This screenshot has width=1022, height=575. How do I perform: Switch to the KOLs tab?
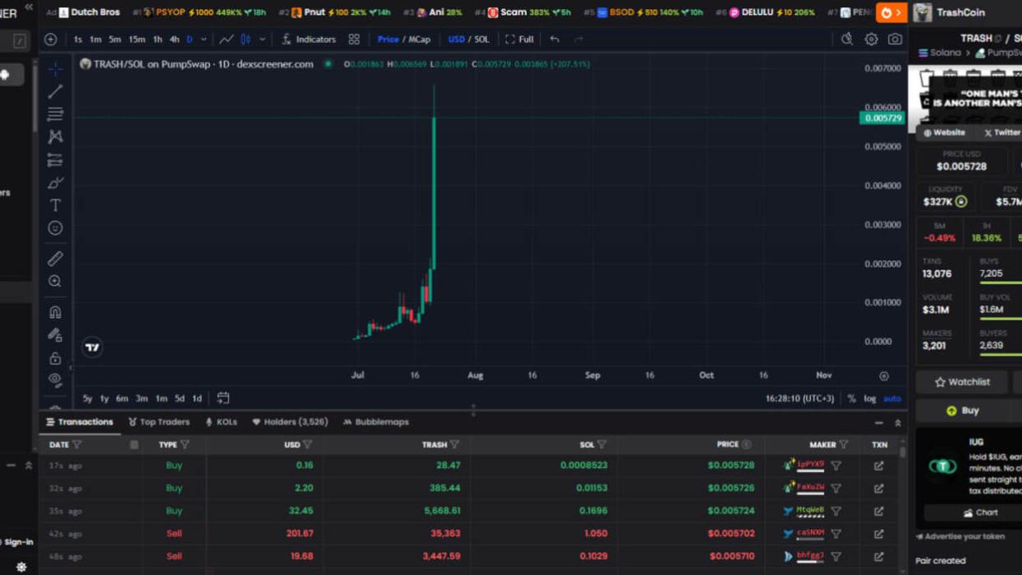221,422
